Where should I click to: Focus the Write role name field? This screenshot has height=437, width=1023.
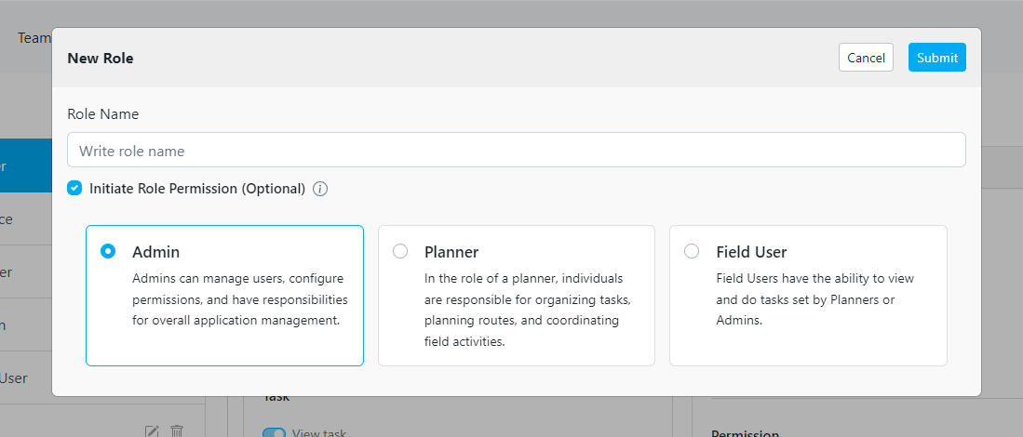pyautogui.click(x=516, y=151)
